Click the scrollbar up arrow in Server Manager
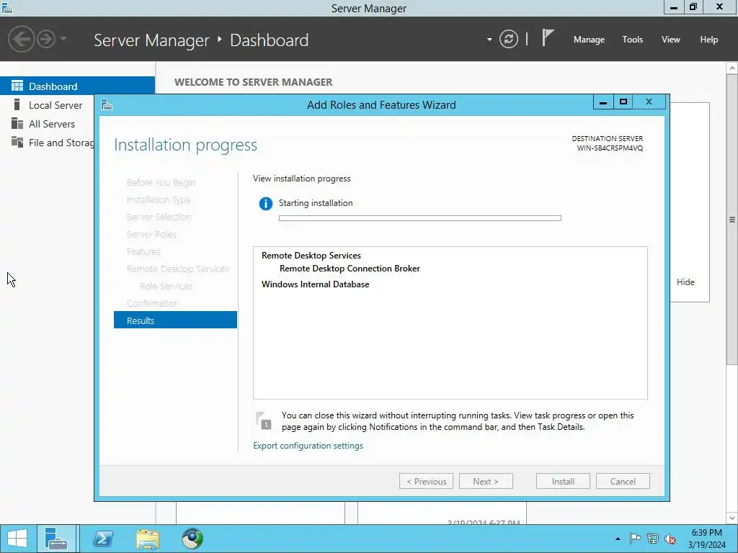Screen dimensions: 738x553 tap(732, 68)
